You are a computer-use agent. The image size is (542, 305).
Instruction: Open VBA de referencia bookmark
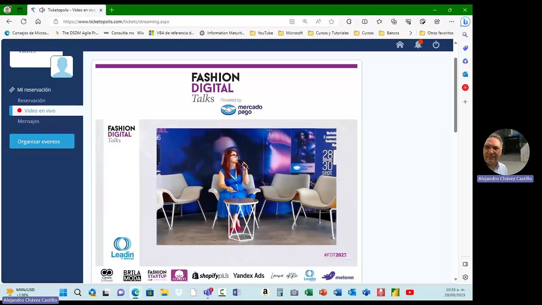171,33
